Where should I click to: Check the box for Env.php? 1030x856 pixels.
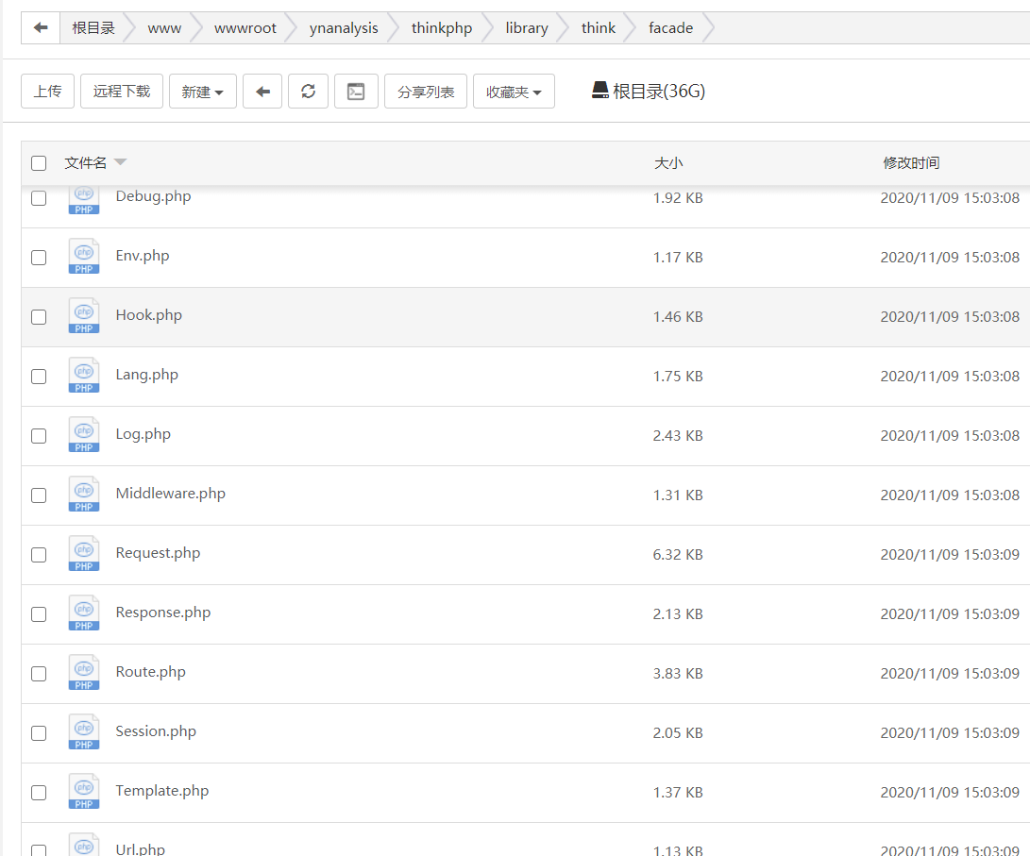click(39, 258)
